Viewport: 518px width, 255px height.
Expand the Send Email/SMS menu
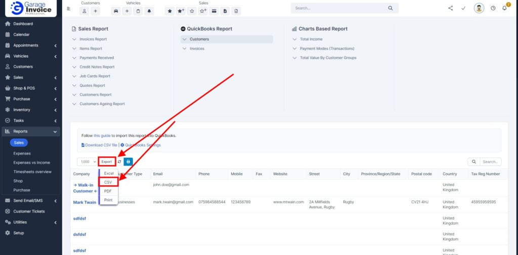31,200
